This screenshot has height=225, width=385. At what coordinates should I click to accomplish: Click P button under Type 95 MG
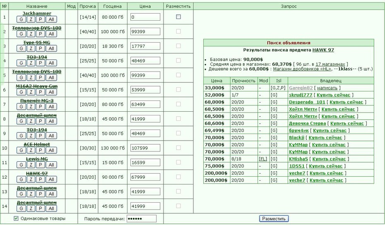[41, 48]
